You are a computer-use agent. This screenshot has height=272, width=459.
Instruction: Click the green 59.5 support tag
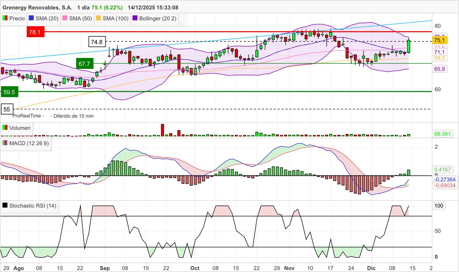click(10, 92)
